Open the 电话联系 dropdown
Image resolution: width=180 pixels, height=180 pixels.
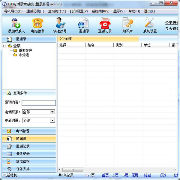click(x=52, y=112)
